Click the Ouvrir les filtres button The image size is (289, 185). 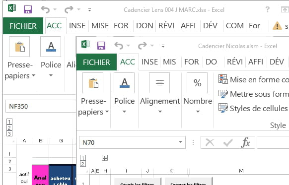(138, 182)
